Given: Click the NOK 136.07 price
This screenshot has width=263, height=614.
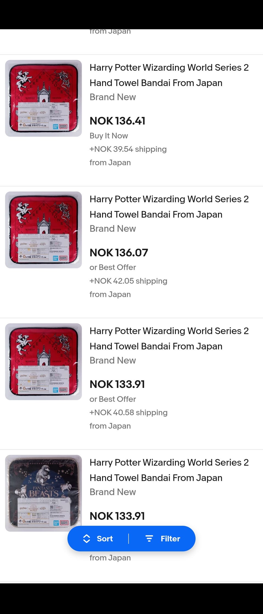Looking at the screenshot, I should (119, 252).
